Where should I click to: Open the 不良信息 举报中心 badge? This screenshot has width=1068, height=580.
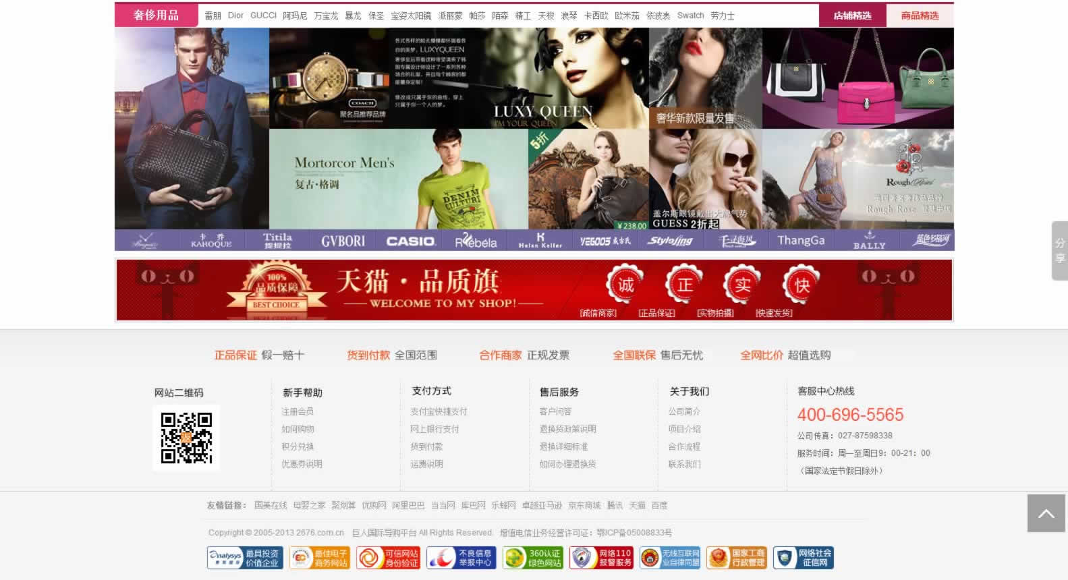coord(461,558)
